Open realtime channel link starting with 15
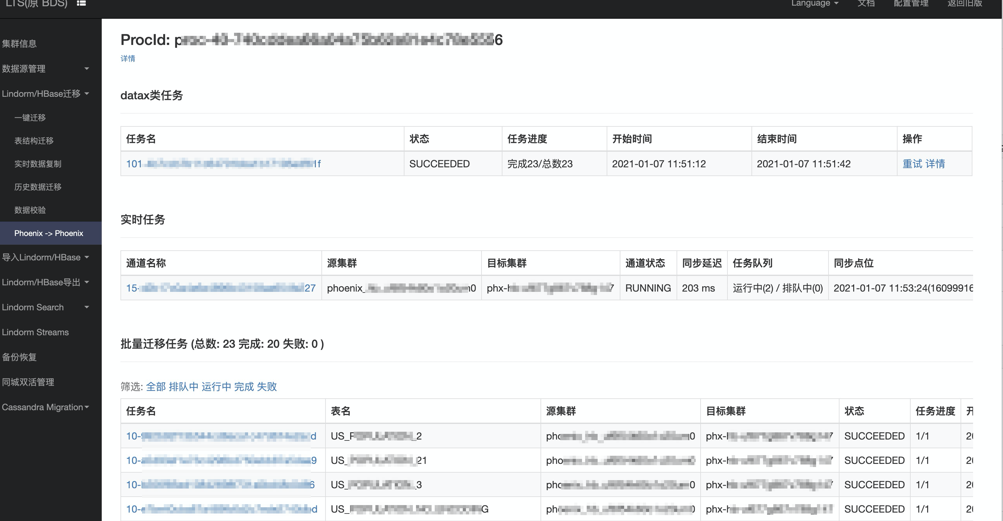1003x521 pixels. point(221,288)
